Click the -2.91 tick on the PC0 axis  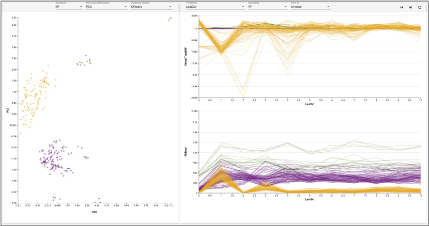18,205
